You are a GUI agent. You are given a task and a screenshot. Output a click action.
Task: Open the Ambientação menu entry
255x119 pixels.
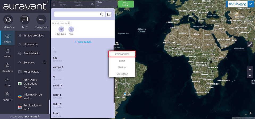pos(32,53)
